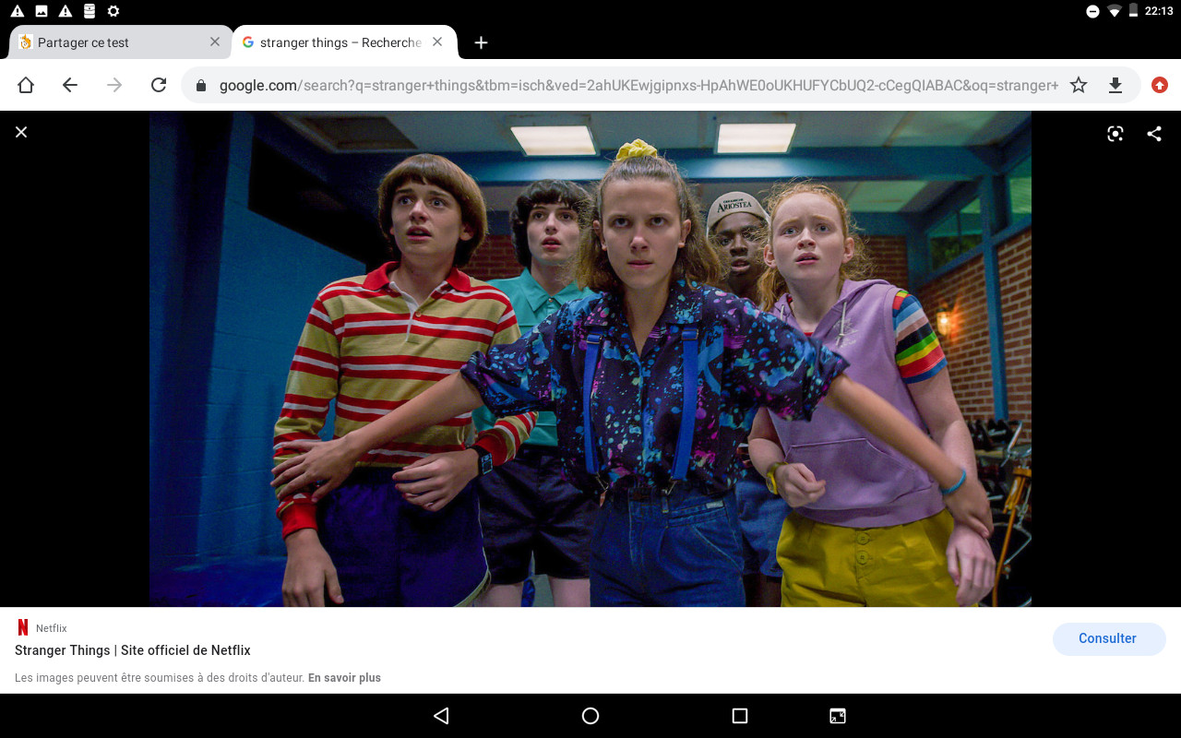Image resolution: width=1181 pixels, height=738 pixels.
Task: Share the image via share icon
Action: (1154, 134)
